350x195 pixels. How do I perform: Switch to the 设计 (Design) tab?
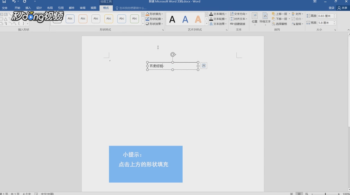click(39, 8)
